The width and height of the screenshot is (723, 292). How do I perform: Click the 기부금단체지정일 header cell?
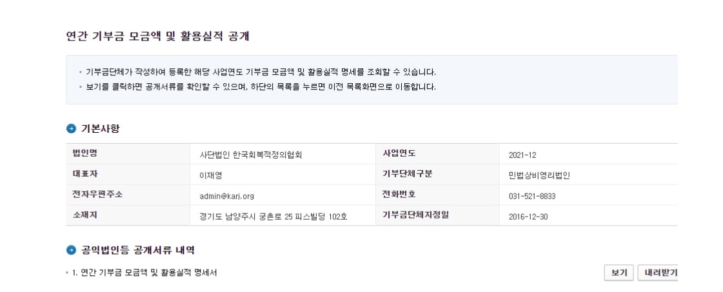tap(415, 215)
